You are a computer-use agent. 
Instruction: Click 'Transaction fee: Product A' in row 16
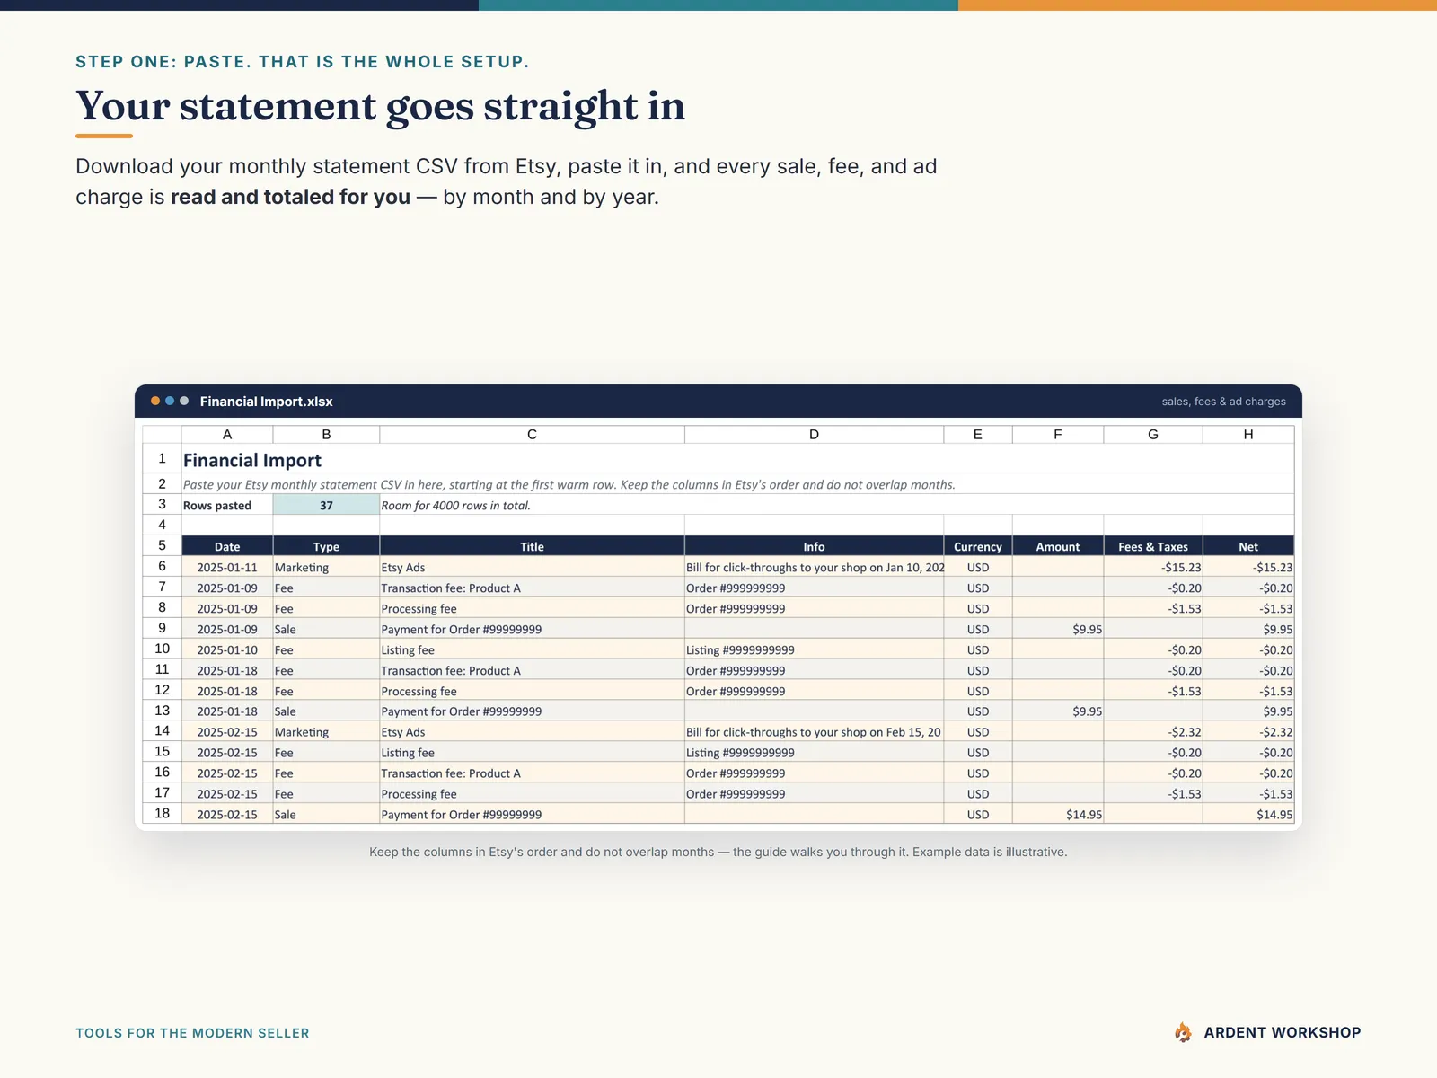coord(532,773)
